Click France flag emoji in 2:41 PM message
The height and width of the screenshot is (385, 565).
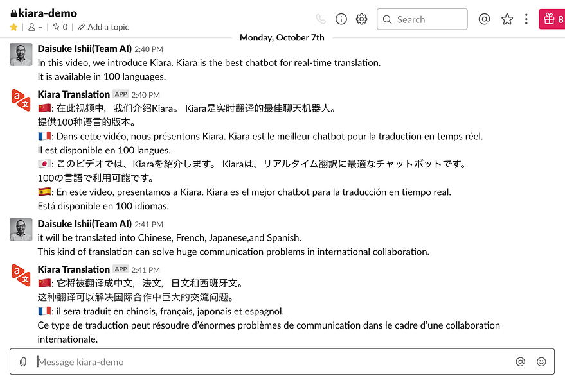point(44,311)
